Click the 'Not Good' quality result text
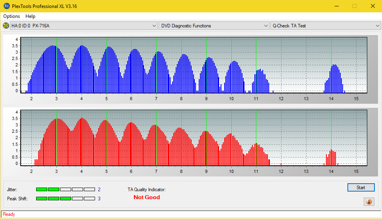 tap(147, 197)
